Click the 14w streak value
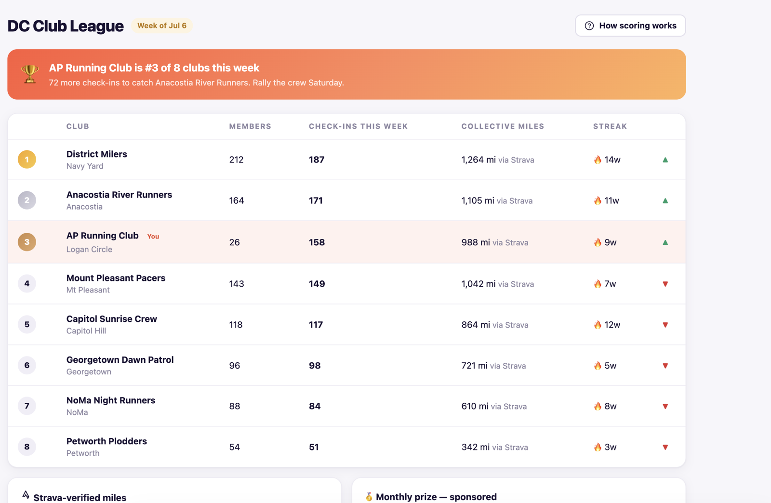Viewport: 771px width, 503px height. tap(612, 159)
